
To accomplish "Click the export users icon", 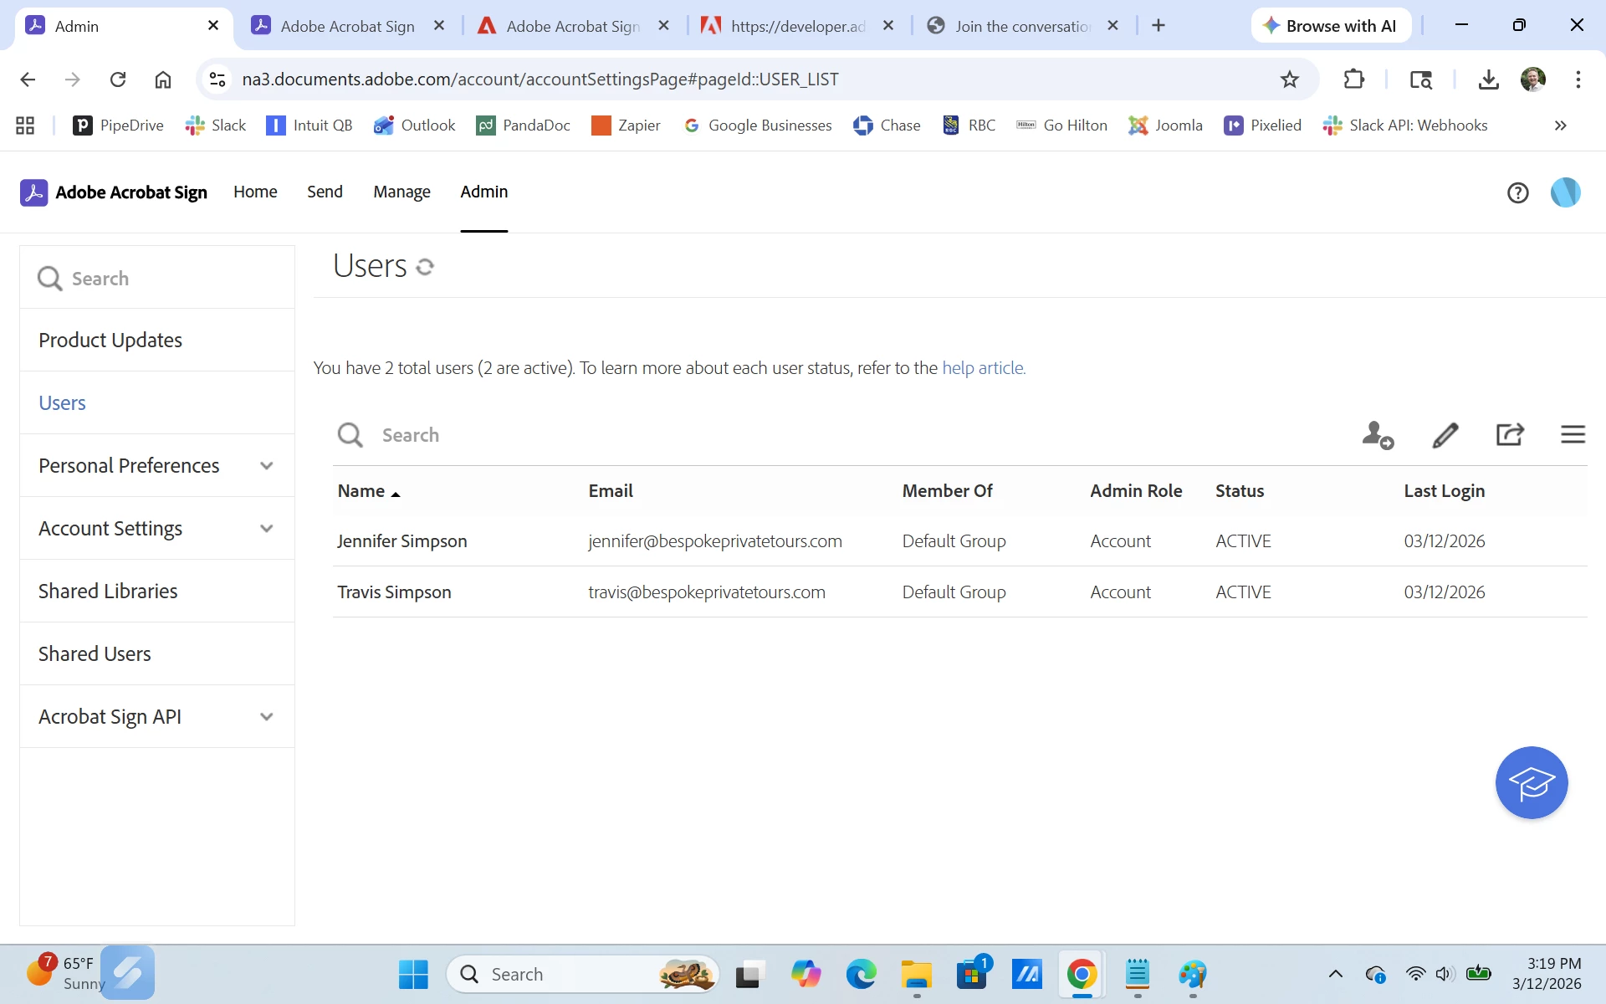I will (1509, 435).
